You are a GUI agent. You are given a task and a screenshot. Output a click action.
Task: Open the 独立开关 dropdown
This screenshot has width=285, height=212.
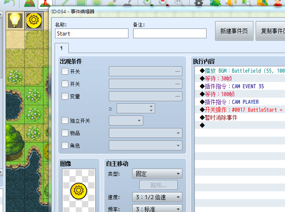[x=126, y=121]
